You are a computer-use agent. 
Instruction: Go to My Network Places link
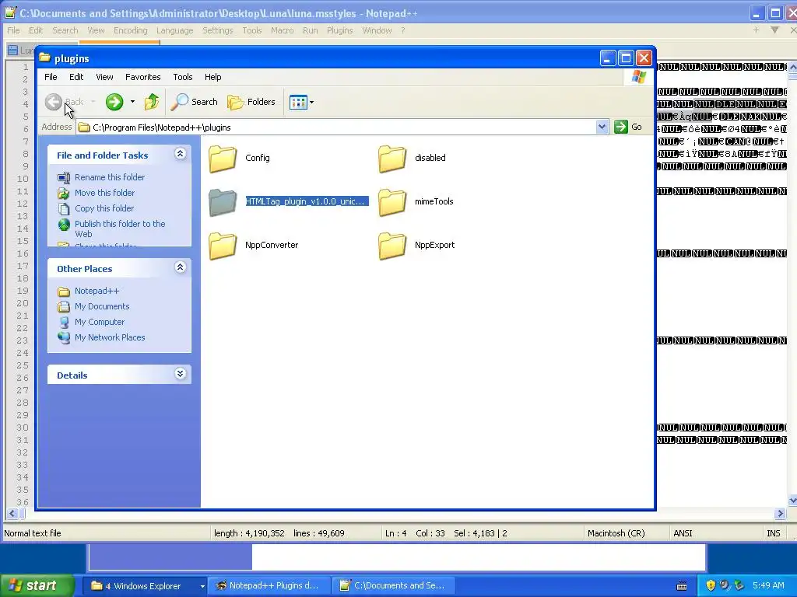pyautogui.click(x=110, y=337)
